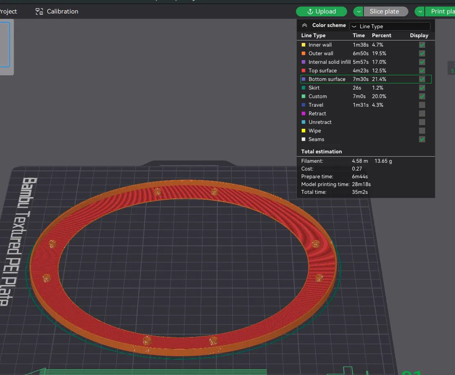Select the plate thumbnail in left panel

pos(5,45)
